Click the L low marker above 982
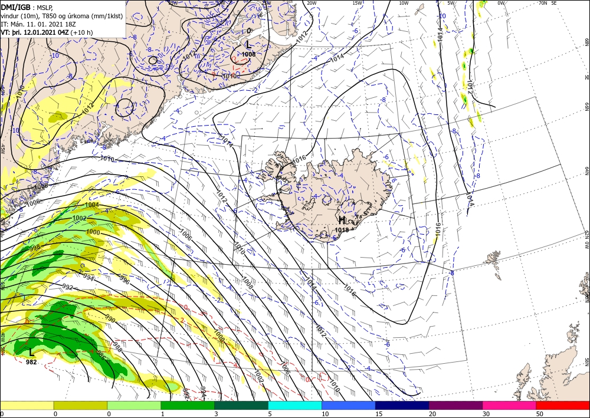Image resolution: width=590 pixels, height=418 pixels. 31,352
